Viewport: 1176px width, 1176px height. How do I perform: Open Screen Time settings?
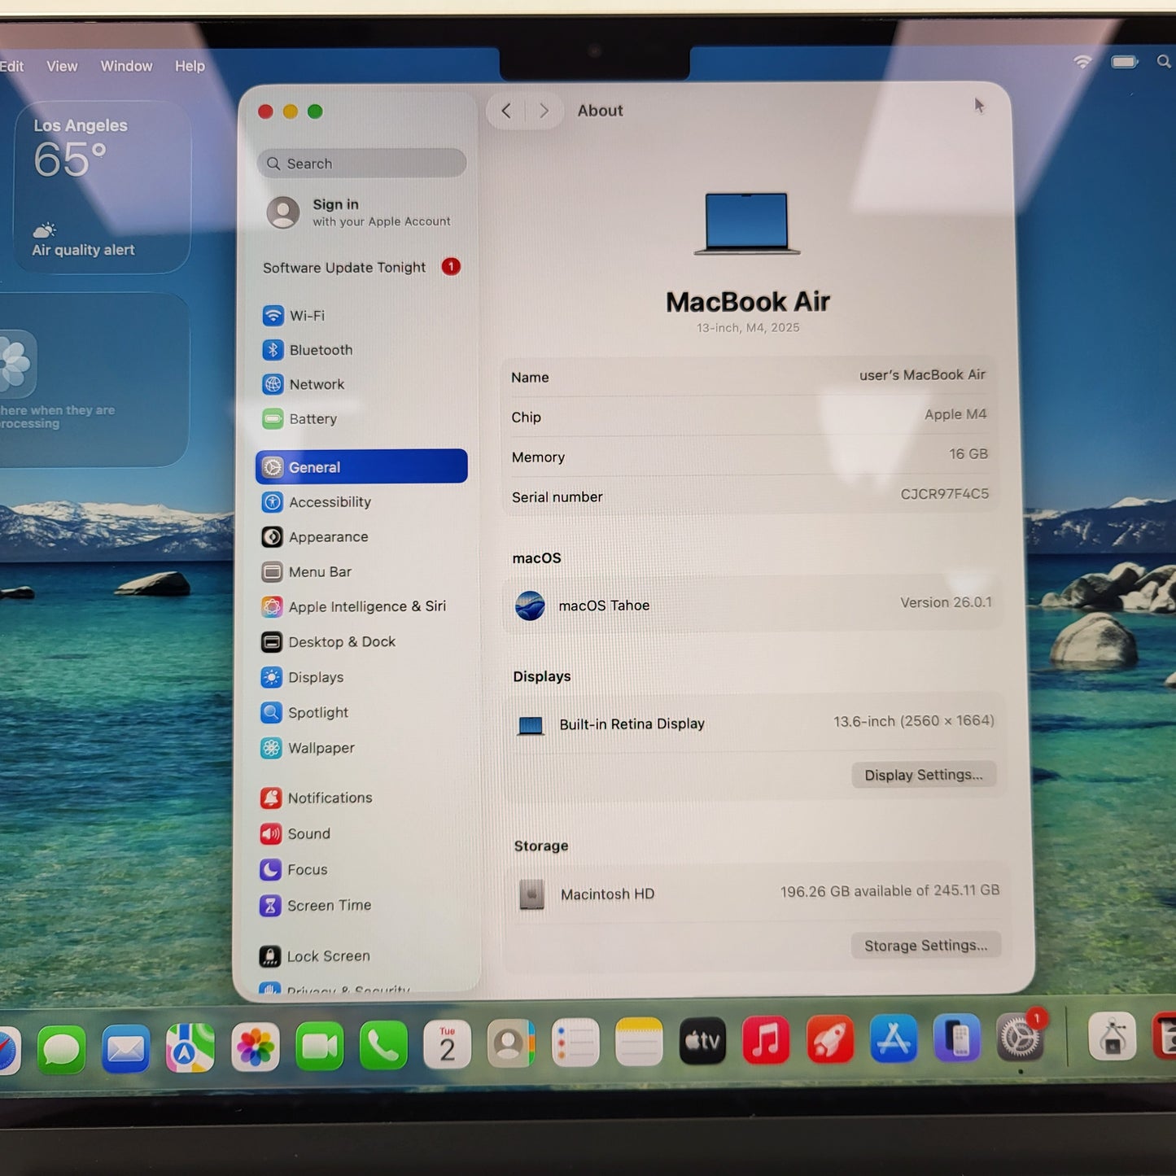[329, 905]
